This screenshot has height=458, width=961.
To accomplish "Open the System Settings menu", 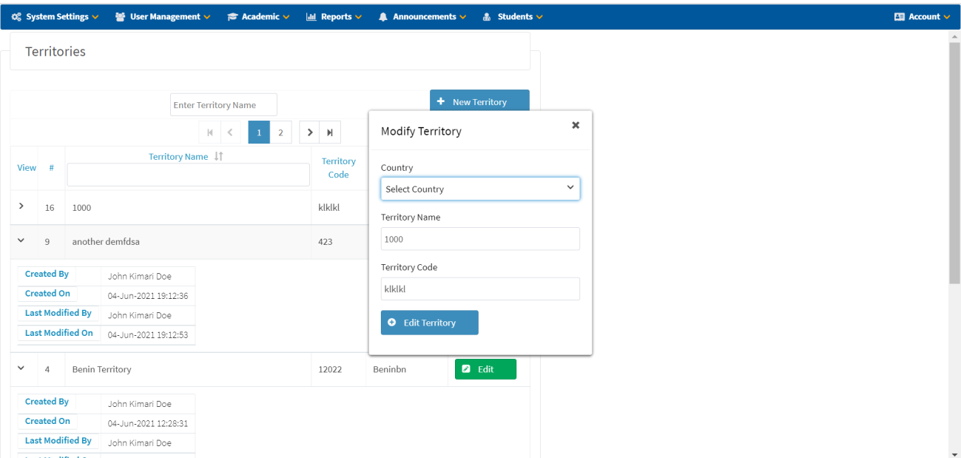I will [55, 16].
